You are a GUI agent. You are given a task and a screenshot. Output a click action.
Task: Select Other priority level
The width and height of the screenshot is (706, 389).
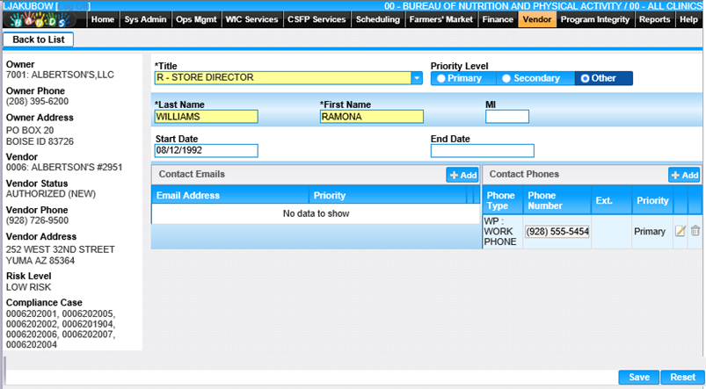[x=603, y=78]
